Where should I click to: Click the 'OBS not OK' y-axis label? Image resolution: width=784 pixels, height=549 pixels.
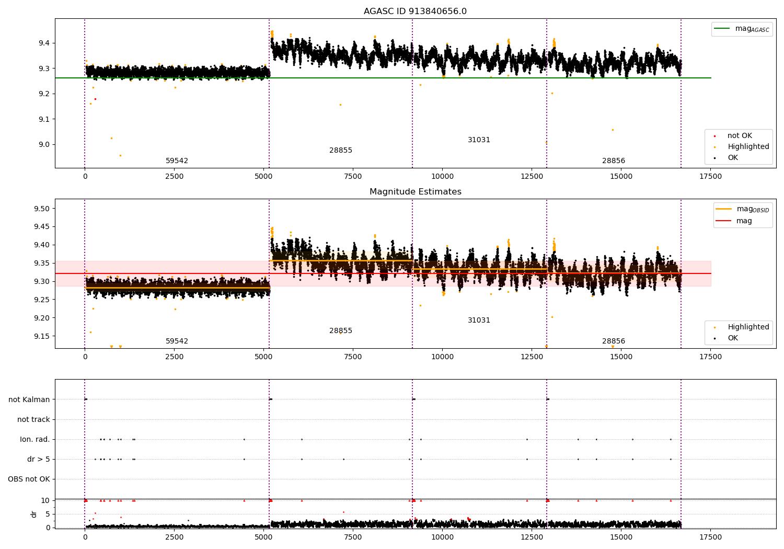point(29,479)
